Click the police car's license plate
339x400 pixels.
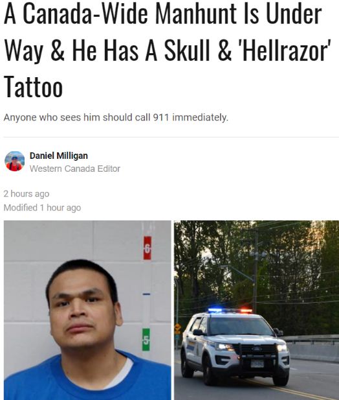click(x=257, y=363)
